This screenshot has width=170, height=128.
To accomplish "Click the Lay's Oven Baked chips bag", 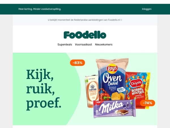I will click(112, 79).
